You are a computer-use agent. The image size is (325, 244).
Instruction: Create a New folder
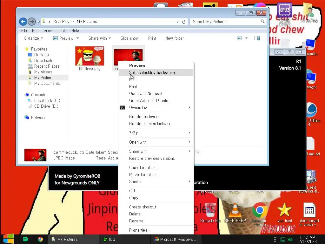coord(175,38)
